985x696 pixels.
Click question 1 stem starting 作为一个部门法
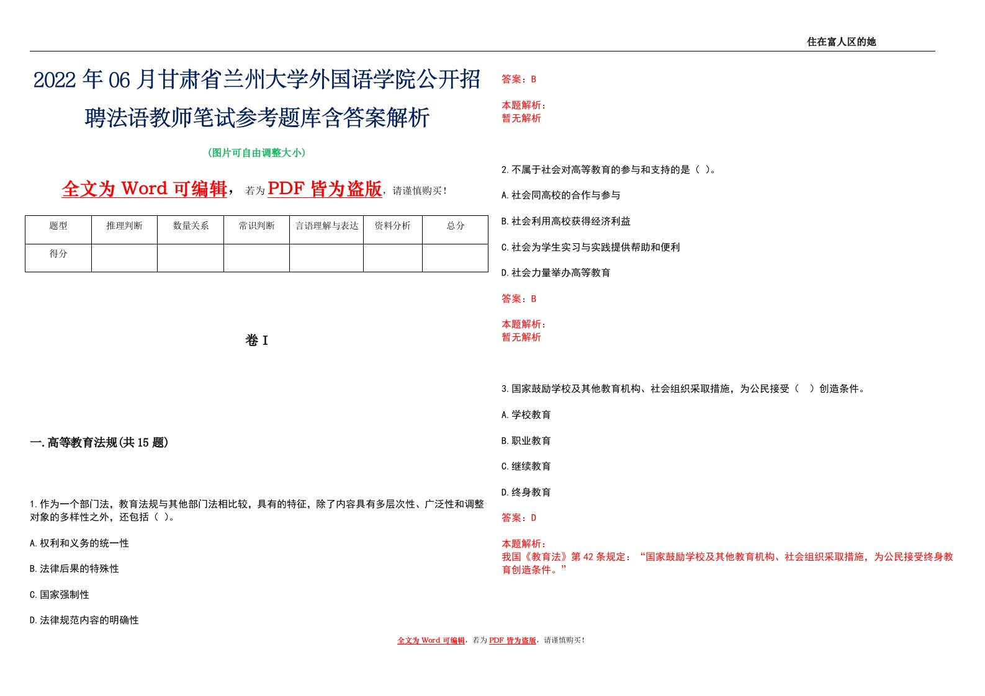pyautogui.click(x=257, y=511)
